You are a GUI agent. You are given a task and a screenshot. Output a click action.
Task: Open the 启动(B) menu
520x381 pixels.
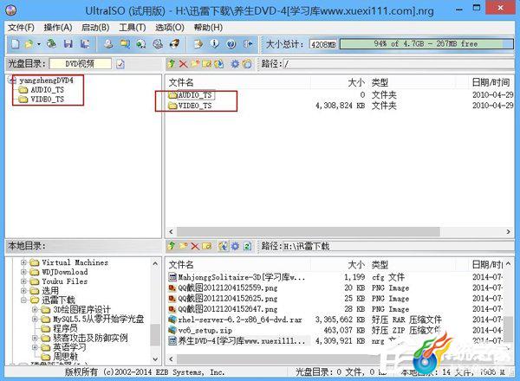point(95,28)
